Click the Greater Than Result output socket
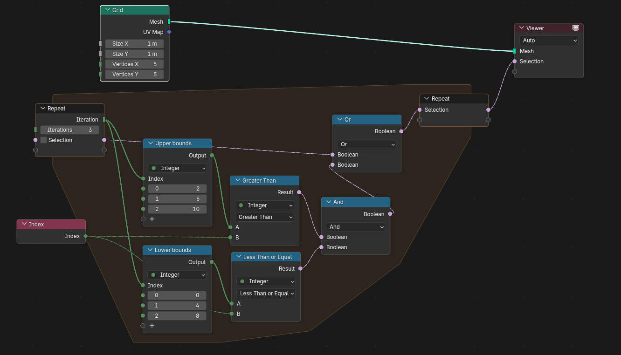This screenshot has height=355, width=621. point(299,192)
